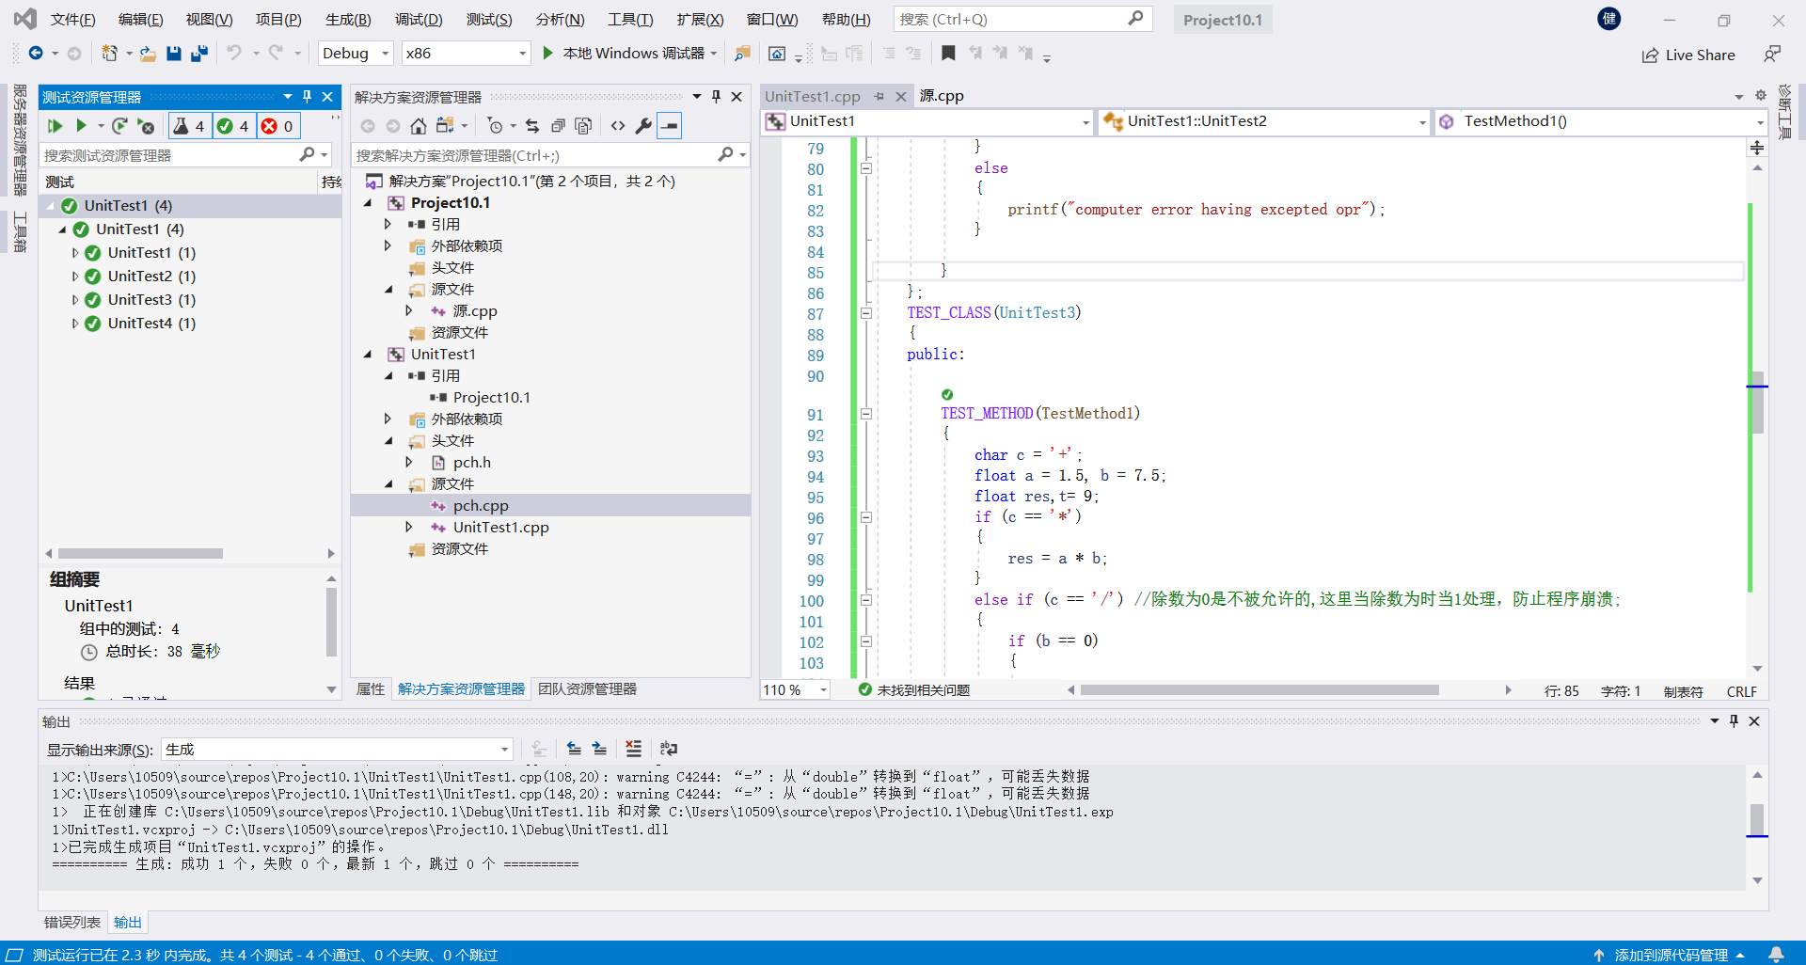The width and height of the screenshot is (1806, 965).
Task: Go to previous message in Output
Action: click(574, 749)
